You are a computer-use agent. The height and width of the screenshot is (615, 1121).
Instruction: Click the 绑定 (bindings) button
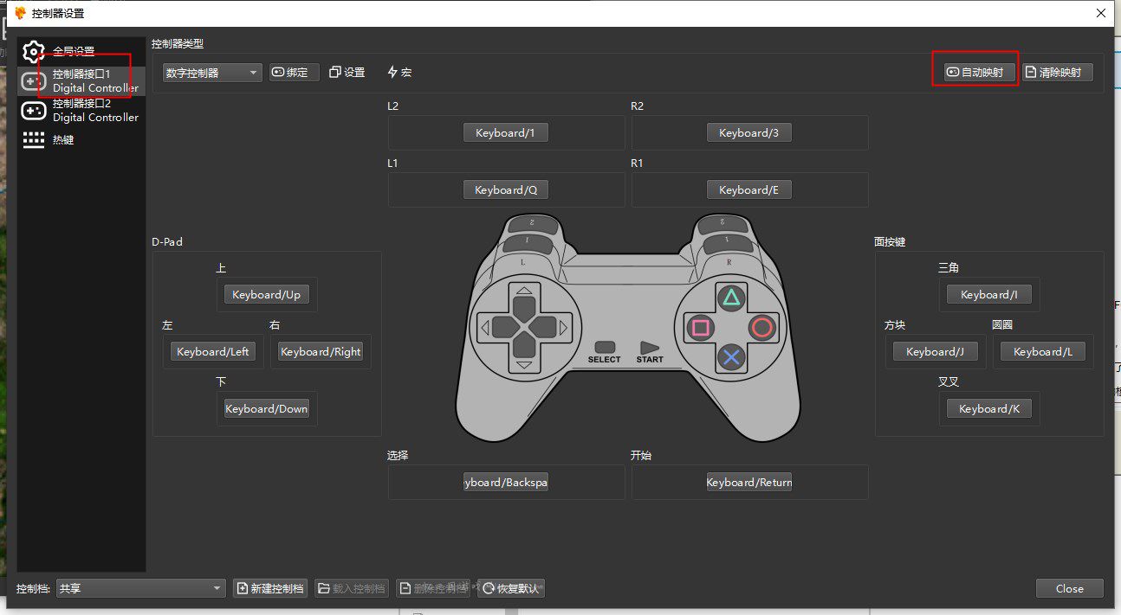(x=295, y=73)
